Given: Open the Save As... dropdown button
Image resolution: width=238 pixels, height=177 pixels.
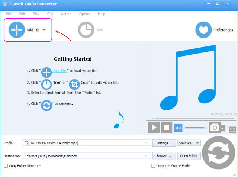Looking at the screenshot, I should coord(189,143).
